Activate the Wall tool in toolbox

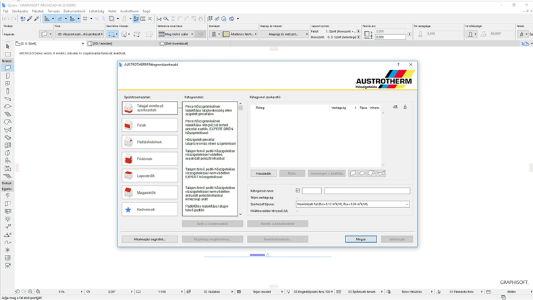coord(7,68)
